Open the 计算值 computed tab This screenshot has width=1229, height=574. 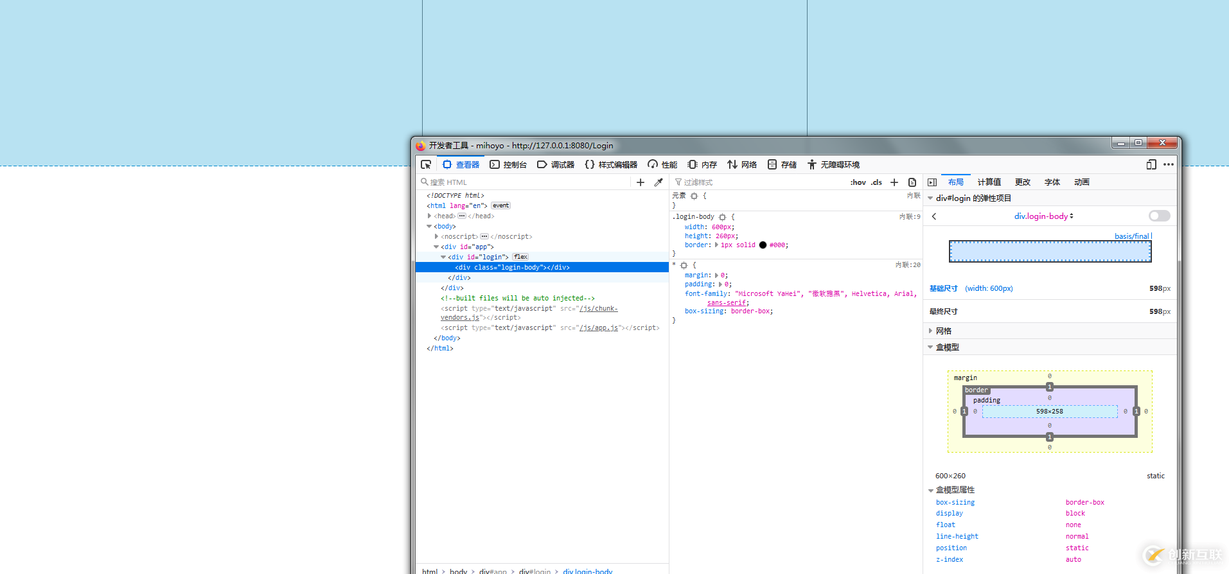click(x=989, y=182)
